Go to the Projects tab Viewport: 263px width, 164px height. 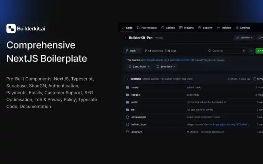click(187, 28)
